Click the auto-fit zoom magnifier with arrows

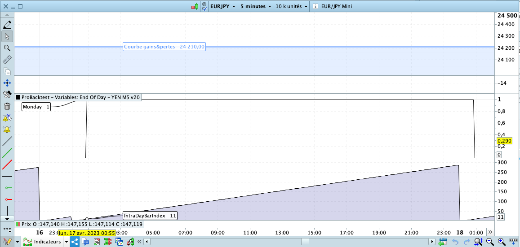point(478,242)
